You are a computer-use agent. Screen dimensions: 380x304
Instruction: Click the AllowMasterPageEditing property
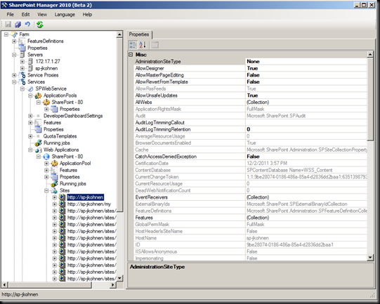(159, 75)
